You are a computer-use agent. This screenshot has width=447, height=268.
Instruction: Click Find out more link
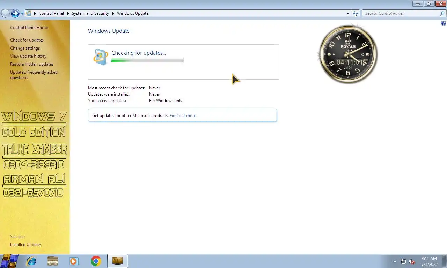pyautogui.click(x=183, y=116)
